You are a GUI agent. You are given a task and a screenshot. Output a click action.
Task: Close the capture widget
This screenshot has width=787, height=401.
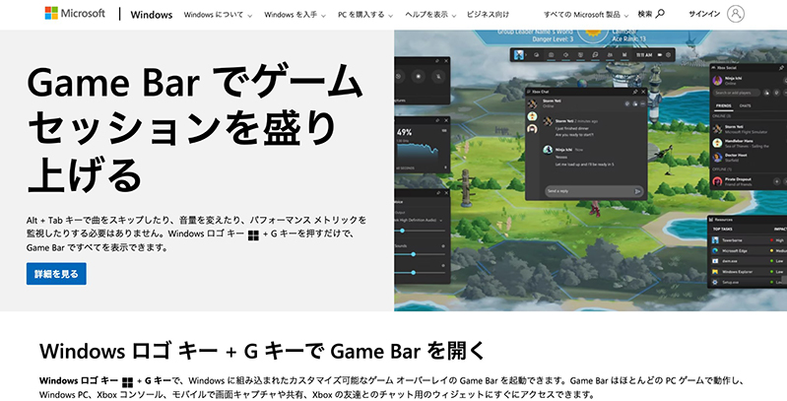pyautogui.click(x=446, y=61)
